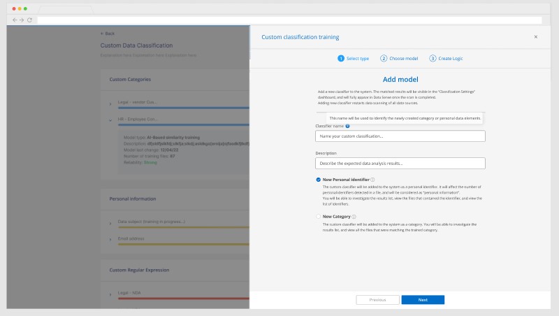Click the step 3 circle icon
This screenshot has width=559, height=316.
click(433, 59)
